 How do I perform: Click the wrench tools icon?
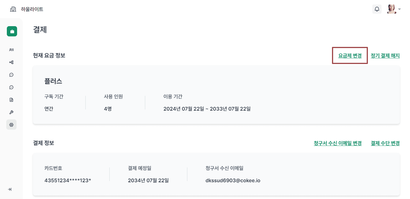[11, 112]
